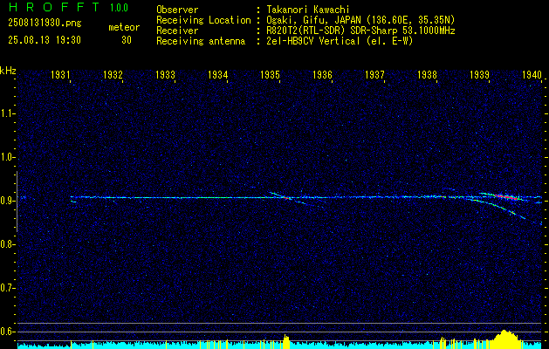Click the large yellow intensity peak near 1939
This screenshot has height=349, width=549.
[504, 339]
